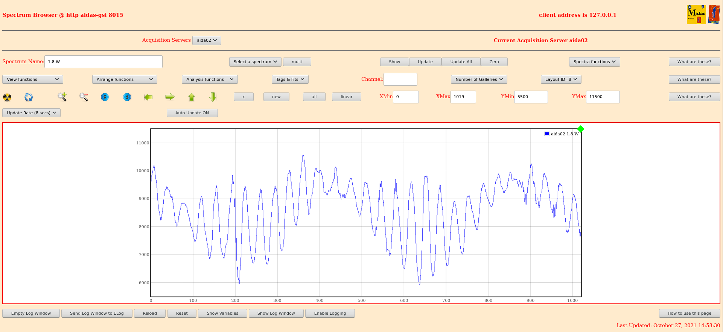Click the Update All button

coord(461,62)
